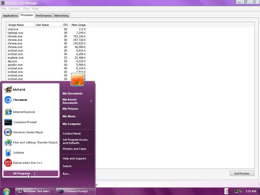Expand the All Programs arrow
The image size is (260, 195).
(x=35, y=173)
